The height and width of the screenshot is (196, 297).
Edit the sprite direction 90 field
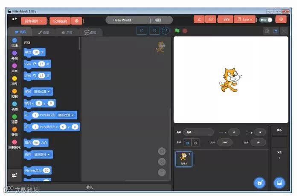coord(258,143)
